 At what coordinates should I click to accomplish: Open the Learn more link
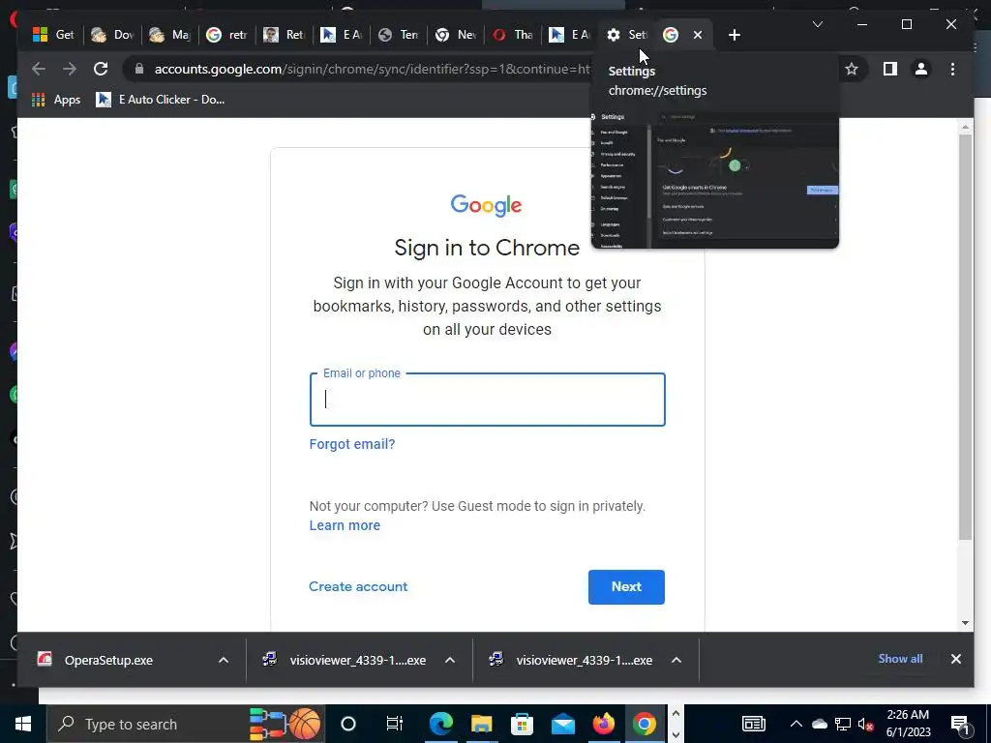click(x=345, y=525)
